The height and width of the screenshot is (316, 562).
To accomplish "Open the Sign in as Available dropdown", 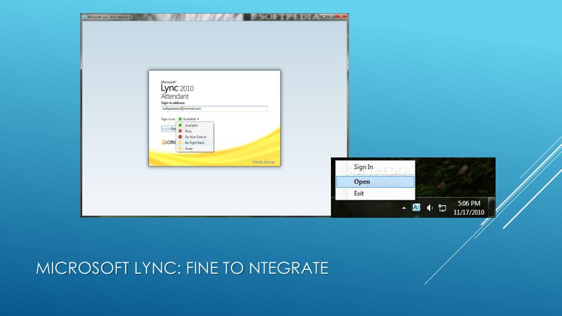I will (x=189, y=119).
